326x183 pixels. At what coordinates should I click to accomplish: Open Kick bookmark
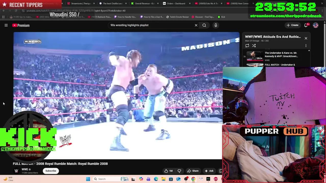221,17
